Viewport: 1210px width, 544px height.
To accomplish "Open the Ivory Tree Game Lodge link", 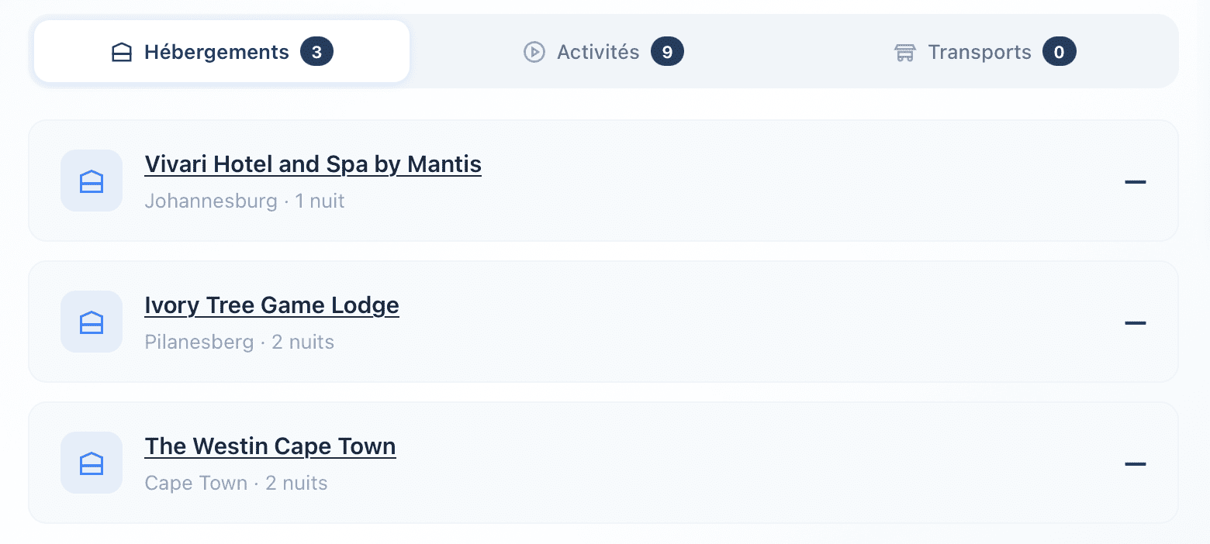I will point(271,305).
